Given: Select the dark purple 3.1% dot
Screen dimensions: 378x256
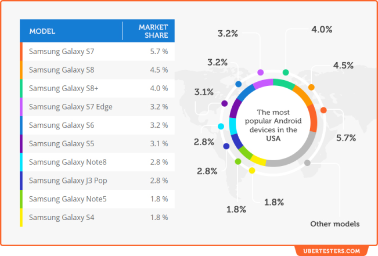Looking at the screenshot, I should [x=225, y=103].
